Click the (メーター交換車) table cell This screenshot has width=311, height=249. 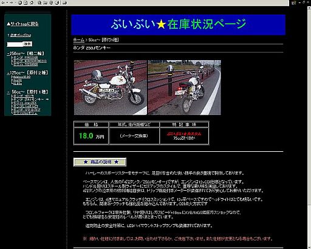pos(134,136)
